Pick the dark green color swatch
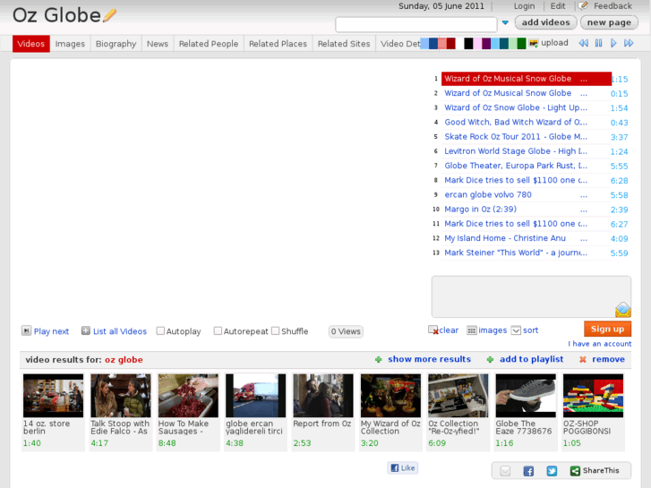Image resolution: width=651 pixels, height=488 pixels. (x=521, y=43)
